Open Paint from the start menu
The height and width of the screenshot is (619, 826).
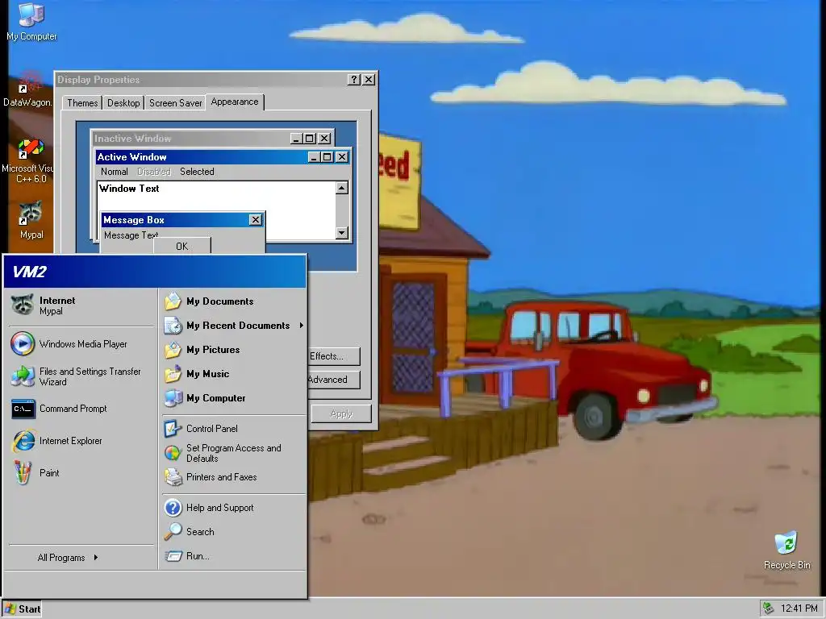point(81,472)
